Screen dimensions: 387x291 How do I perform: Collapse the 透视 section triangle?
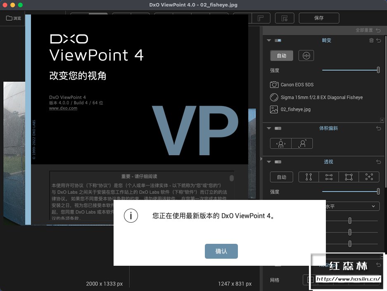pyautogui.click(x=269, y=162)
